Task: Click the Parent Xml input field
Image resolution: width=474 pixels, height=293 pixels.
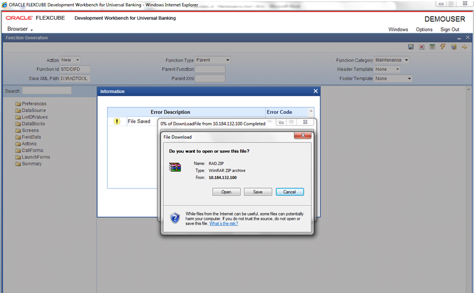Action: click(x=210, y=78)
